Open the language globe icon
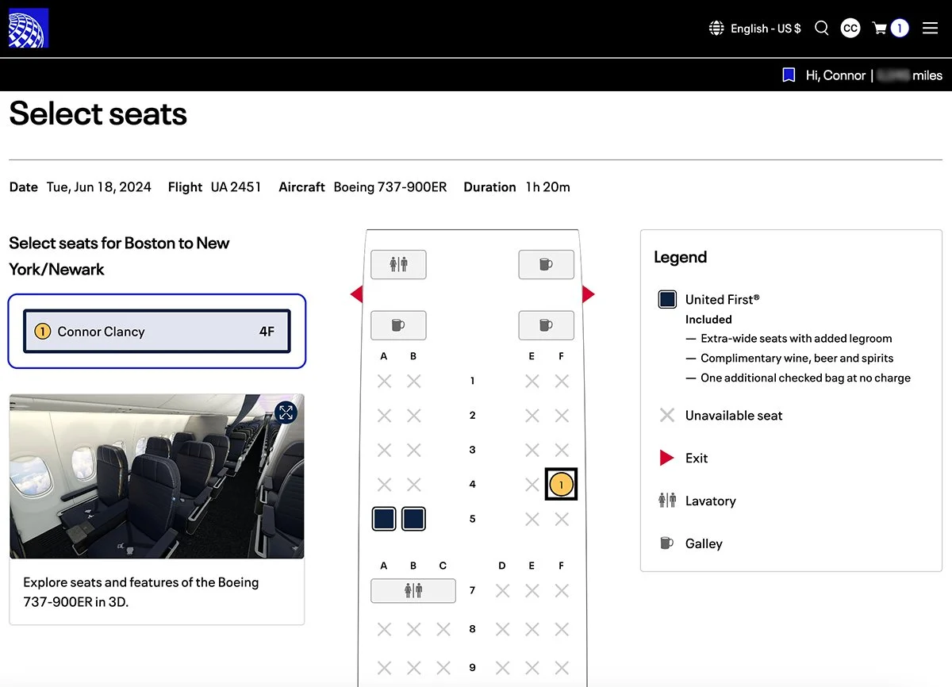Screen dimensions: 952x687 tap(716, 29)
